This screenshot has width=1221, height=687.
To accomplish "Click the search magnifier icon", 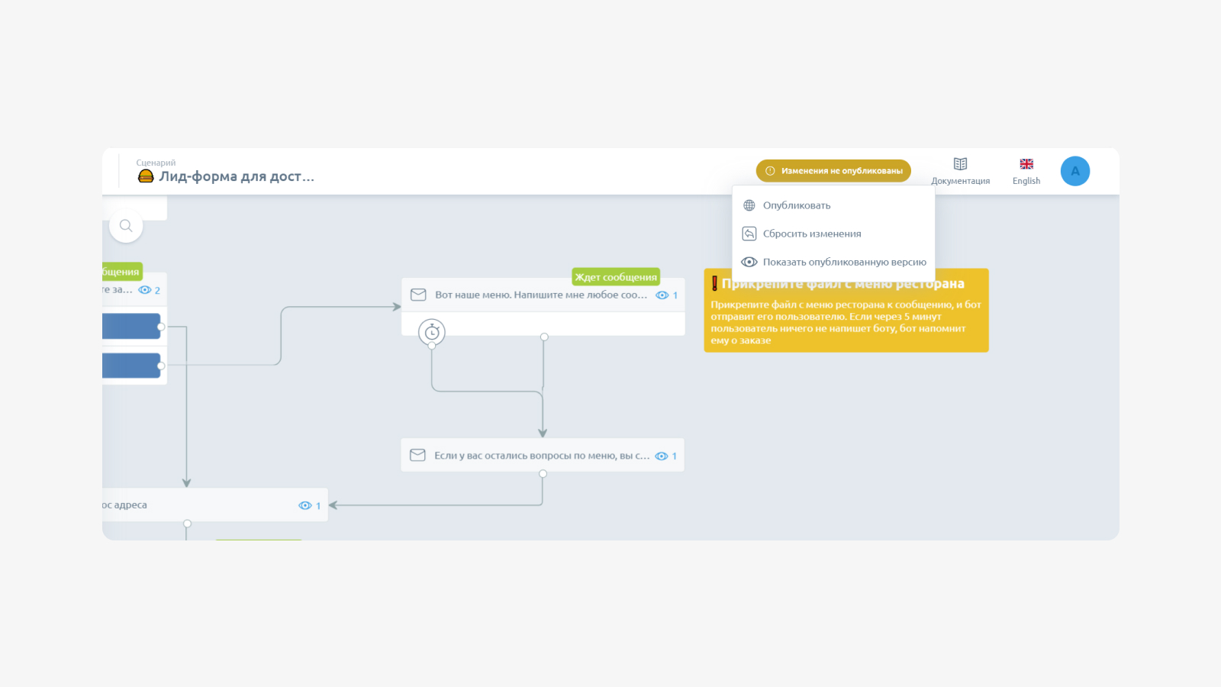I will pos(126,226).
